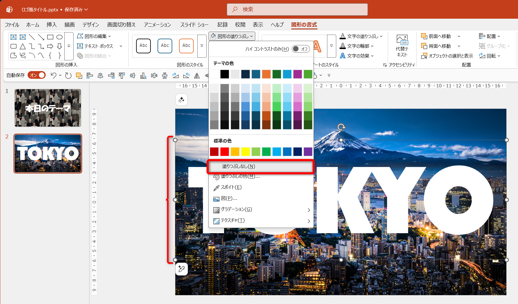Viewport: 518px width, 304px height.
Task: Open the ファイル tab
Action: click(x=12, y=25)
